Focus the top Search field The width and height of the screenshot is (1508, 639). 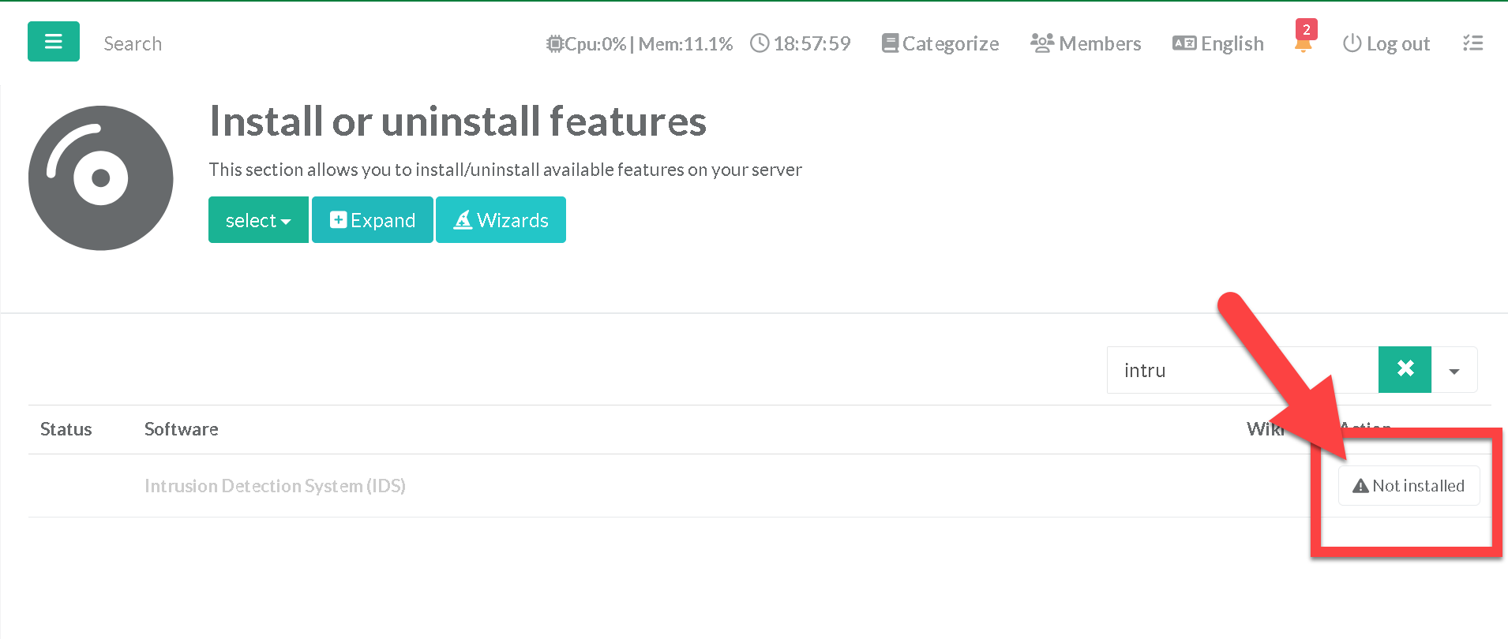click(133, 44)
